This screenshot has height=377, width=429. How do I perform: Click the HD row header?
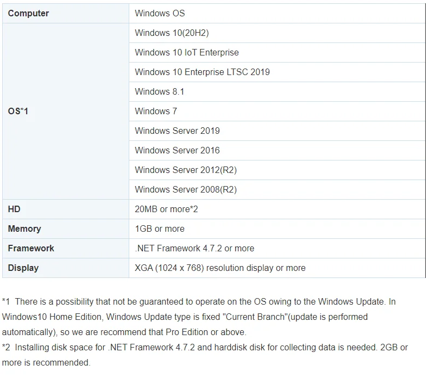tap(14, 209)
